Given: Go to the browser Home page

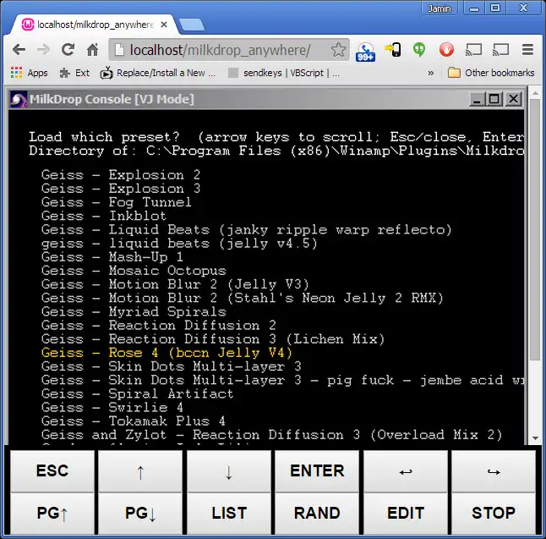Looking at the screenshot, I should point(93,50).
